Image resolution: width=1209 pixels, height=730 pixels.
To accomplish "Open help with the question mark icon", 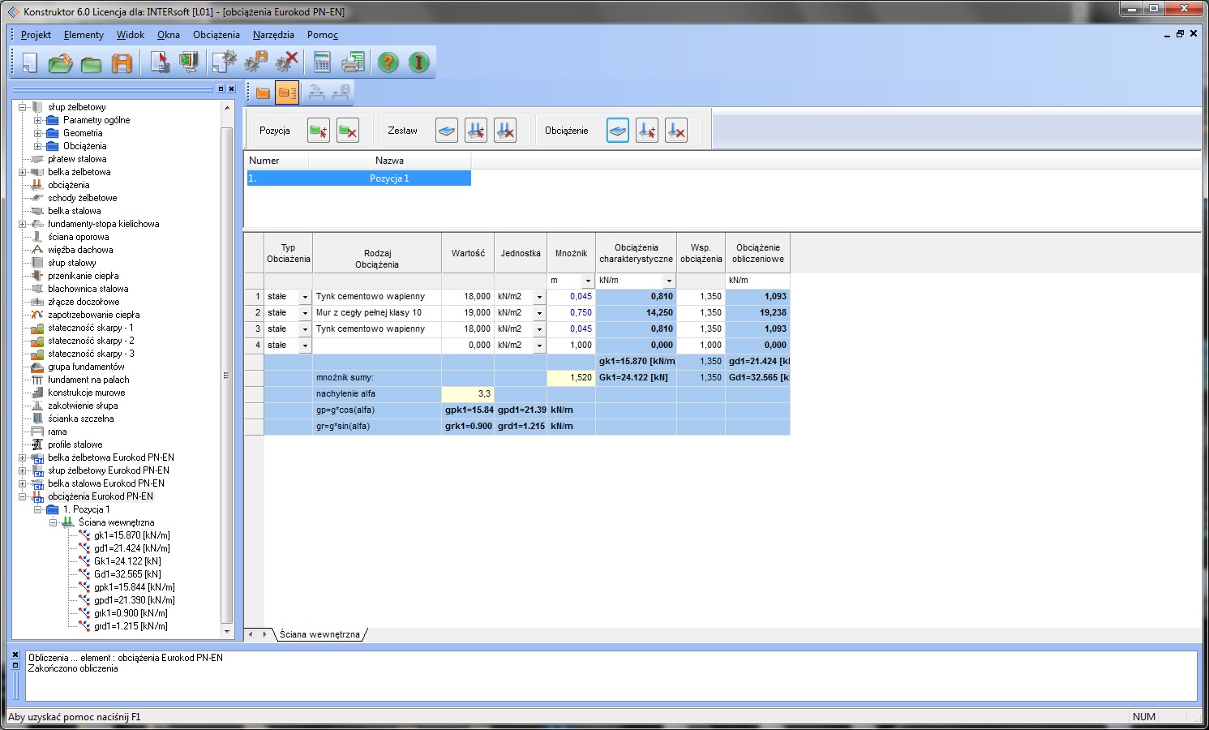I will click(388, 62).
